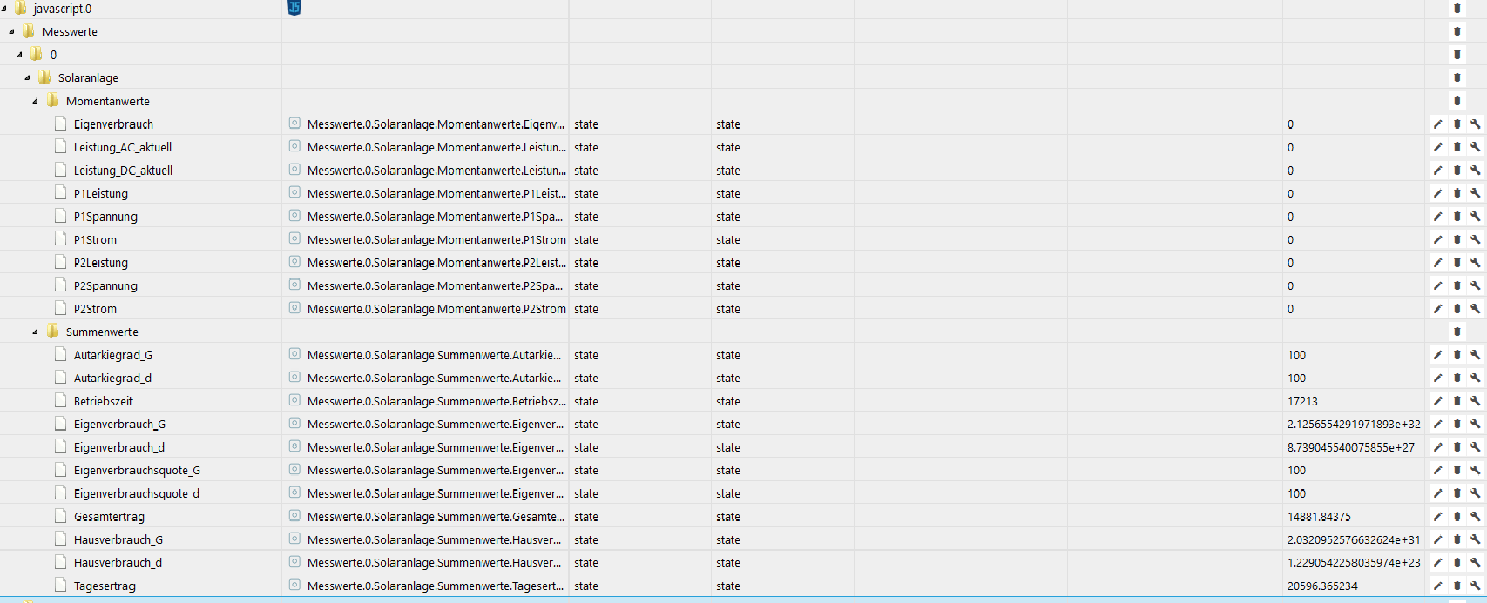1487x603 pixels.
Task: Edit the P2Leistung object
Action: [1437, 263]
